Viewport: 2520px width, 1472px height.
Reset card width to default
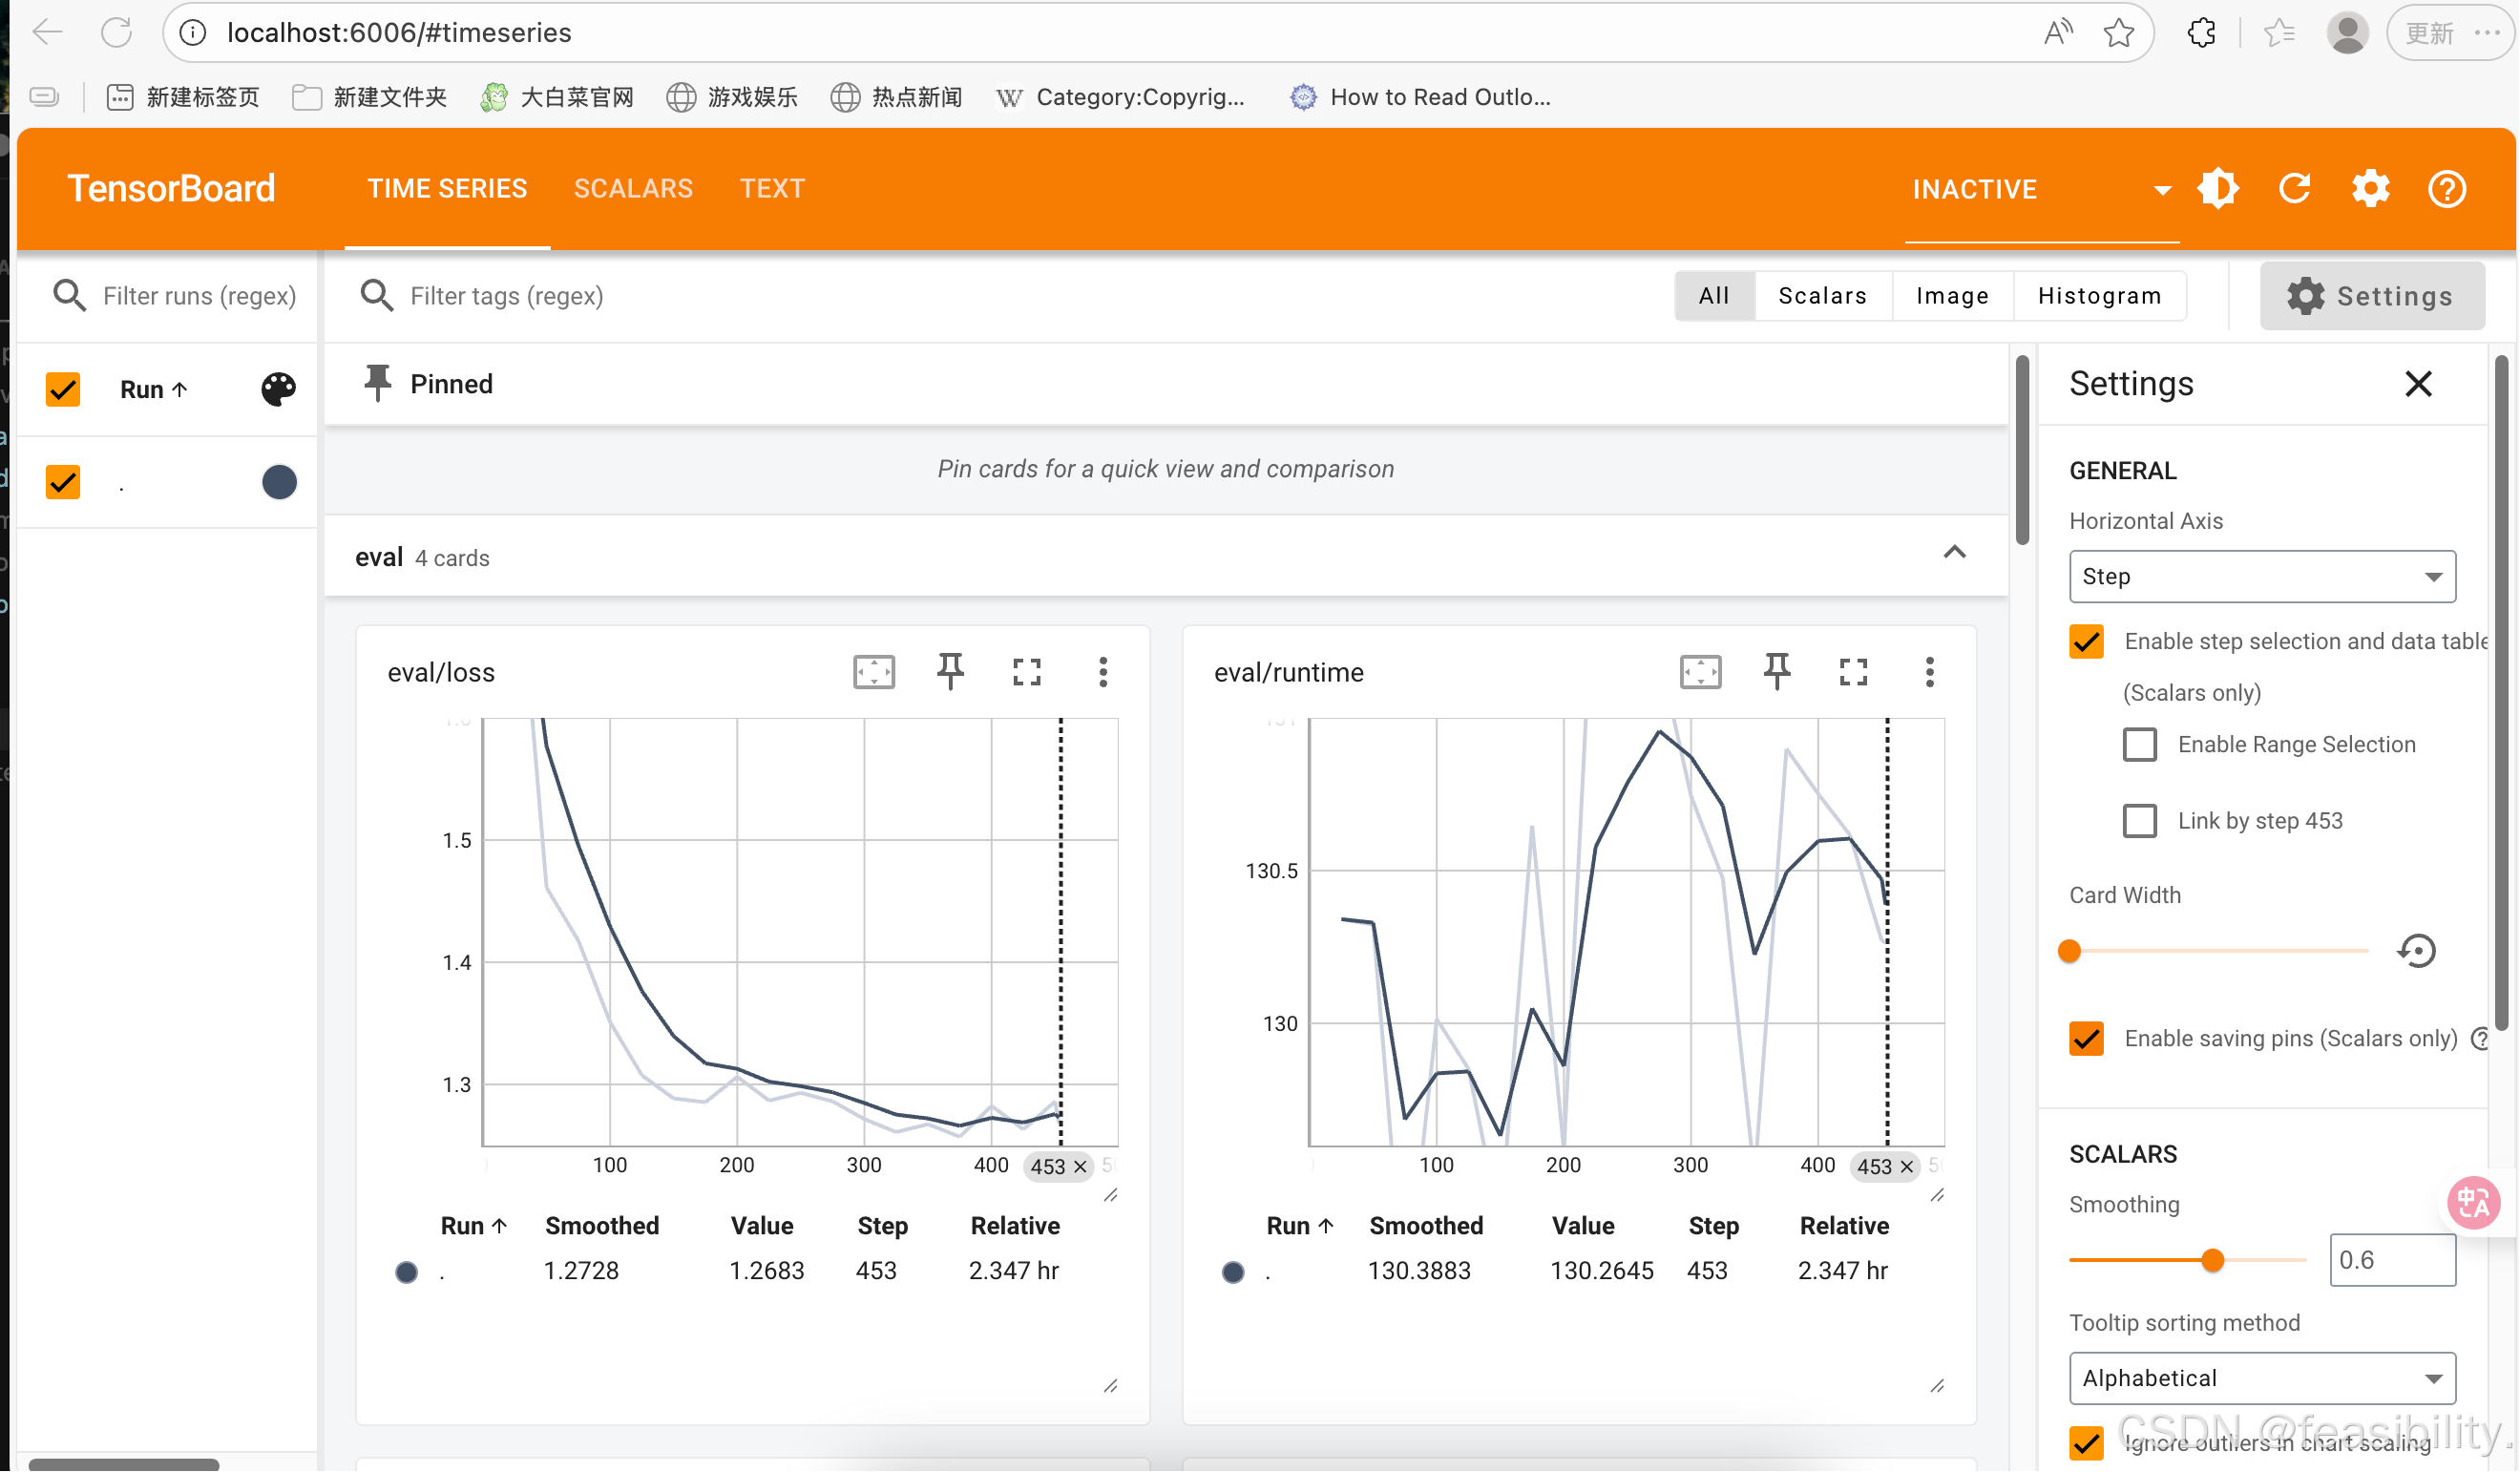(x=2416, y=951)
